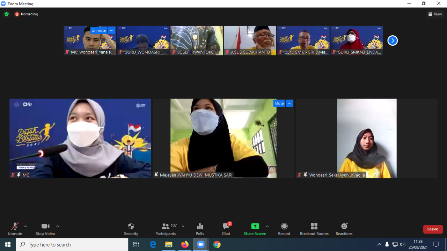Click the red Leave button
447x251 pixels.
click(433, 229)
